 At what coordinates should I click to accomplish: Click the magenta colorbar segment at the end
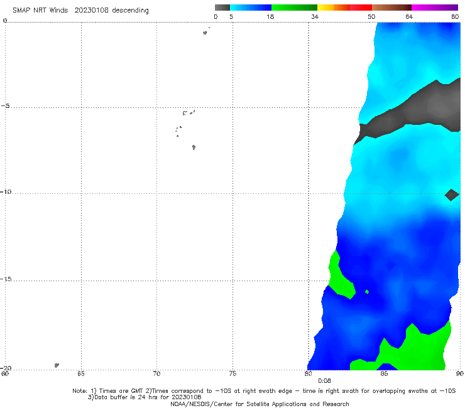(435, 8)
